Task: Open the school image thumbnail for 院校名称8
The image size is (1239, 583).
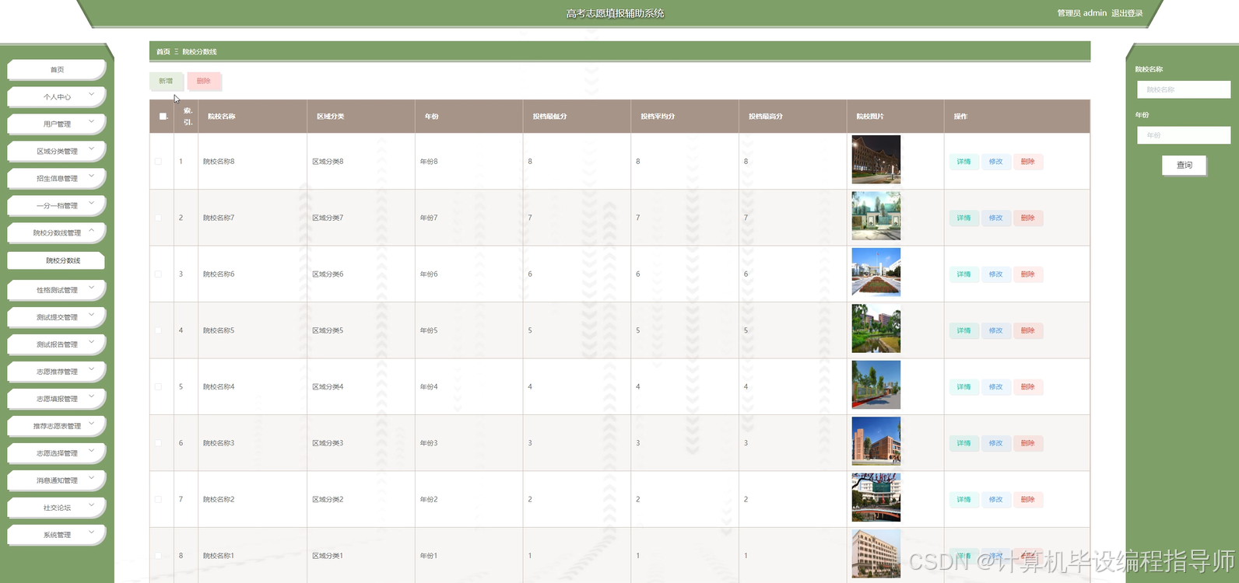Action: click(x=876, y=160)
